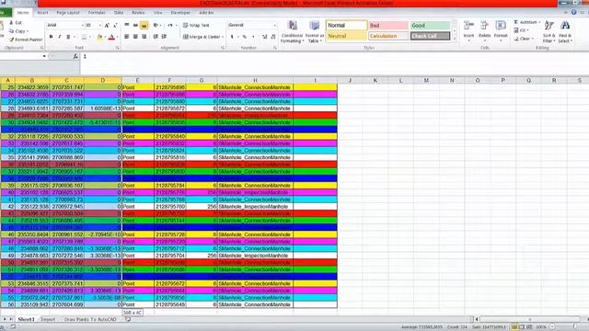
Task: Toggle highlighted Bottom Align button
Action: pyautogui.click(x=144, y=25)
